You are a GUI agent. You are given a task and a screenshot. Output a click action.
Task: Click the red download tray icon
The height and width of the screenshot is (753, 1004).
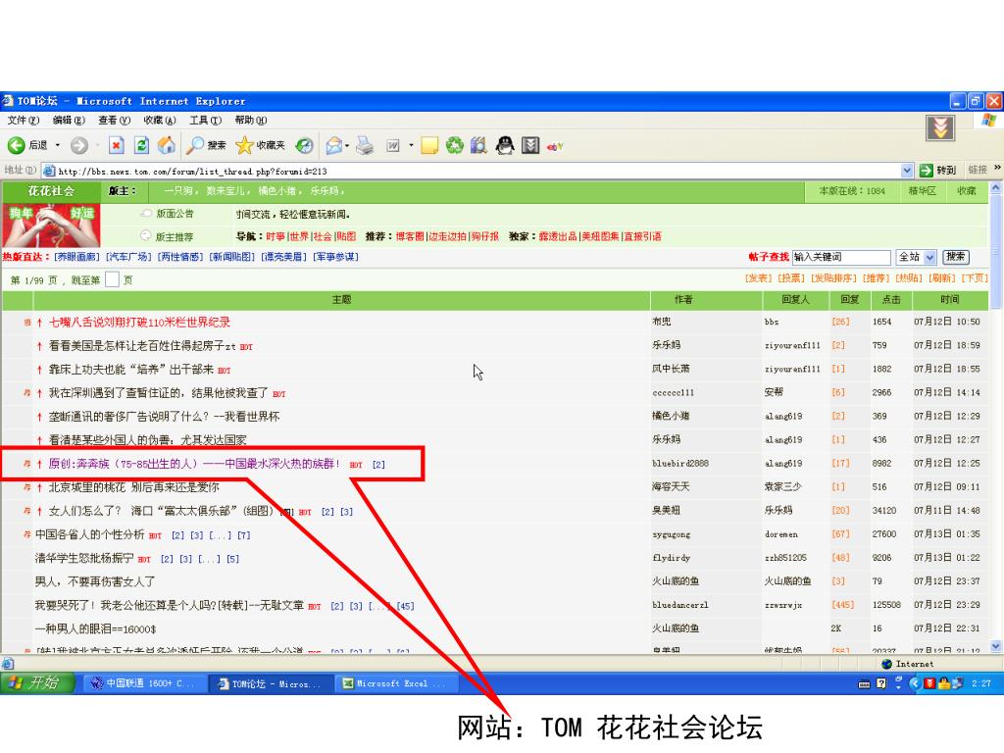(x=929, y=683)
